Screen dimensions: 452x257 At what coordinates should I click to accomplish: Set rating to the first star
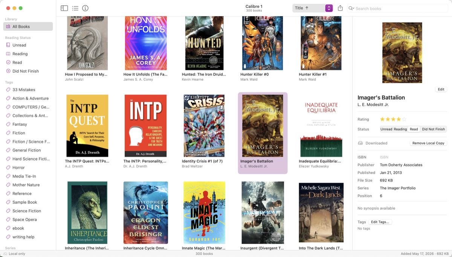(382, 119)
